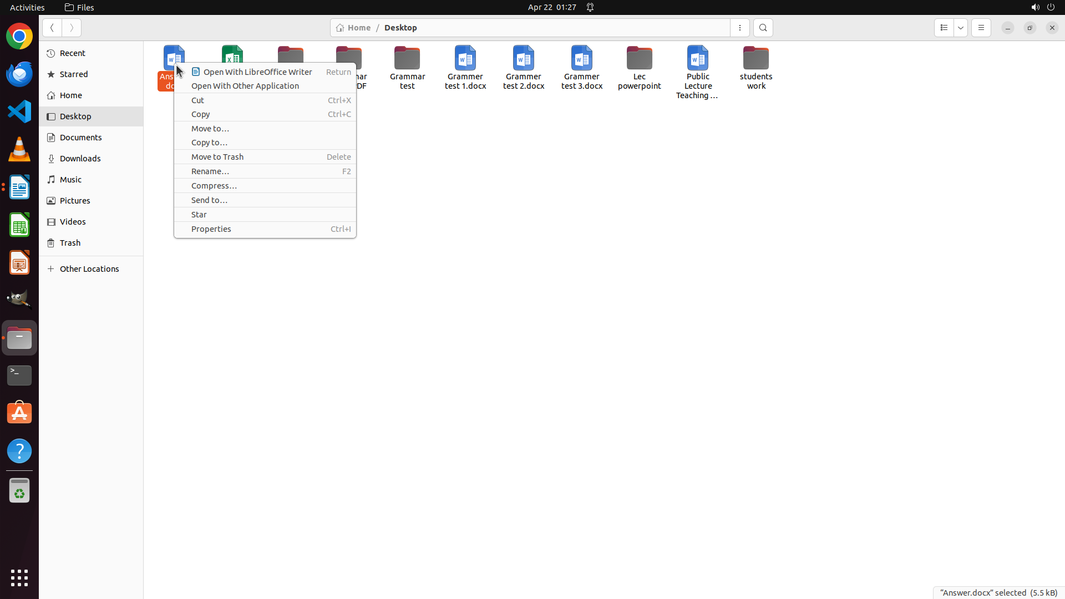Select Rename… from context menu
The width and height of the screenshot is (1065, 599).
tap(210, 171)
